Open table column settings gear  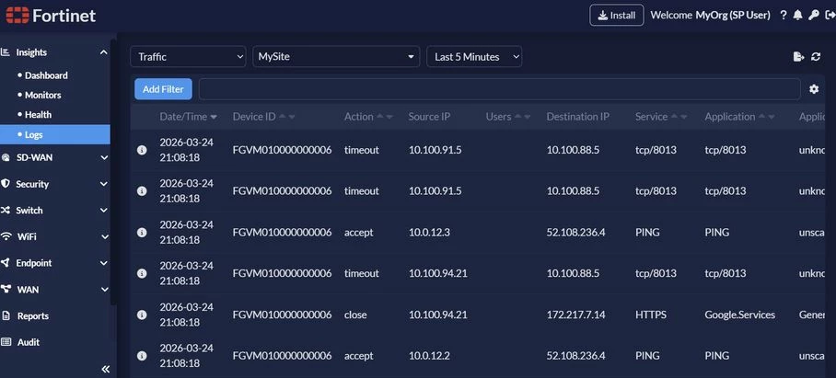tap(814, 89)
